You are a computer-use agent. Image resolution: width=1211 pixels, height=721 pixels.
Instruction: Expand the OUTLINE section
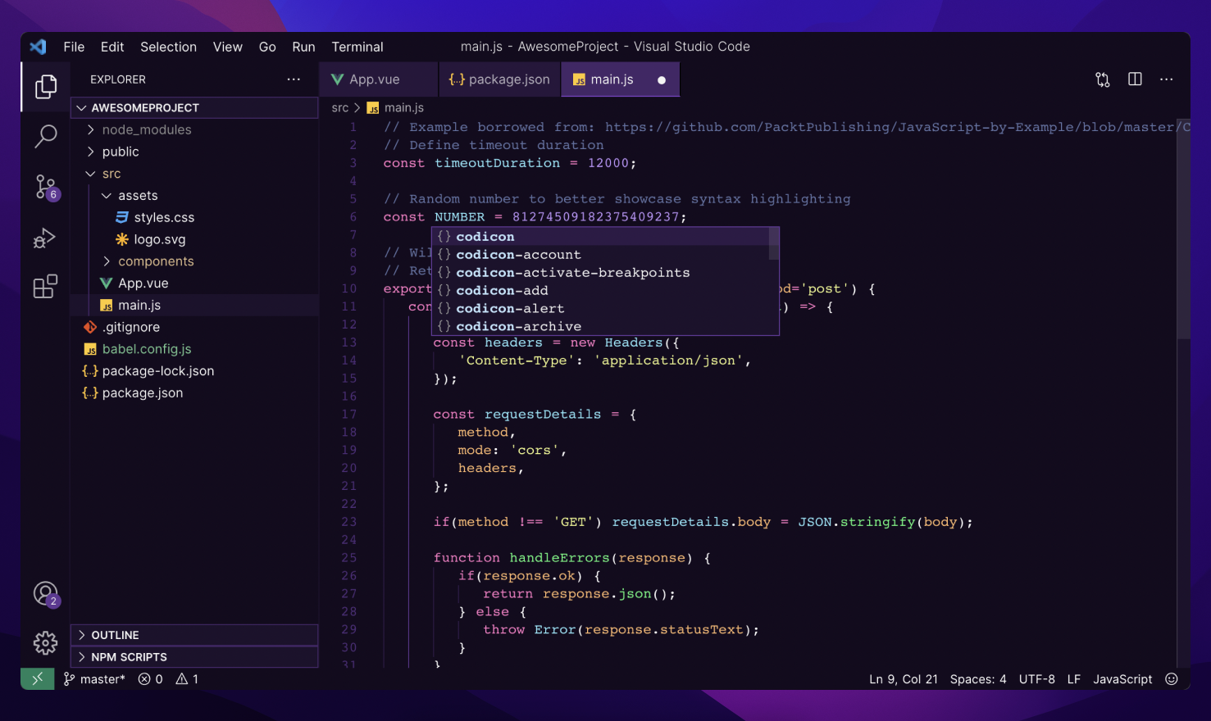pos(195,635)
